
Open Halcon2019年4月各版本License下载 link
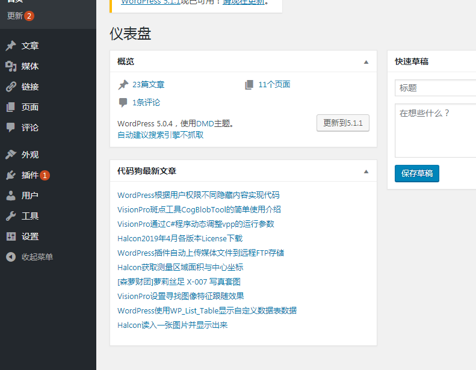180,239
